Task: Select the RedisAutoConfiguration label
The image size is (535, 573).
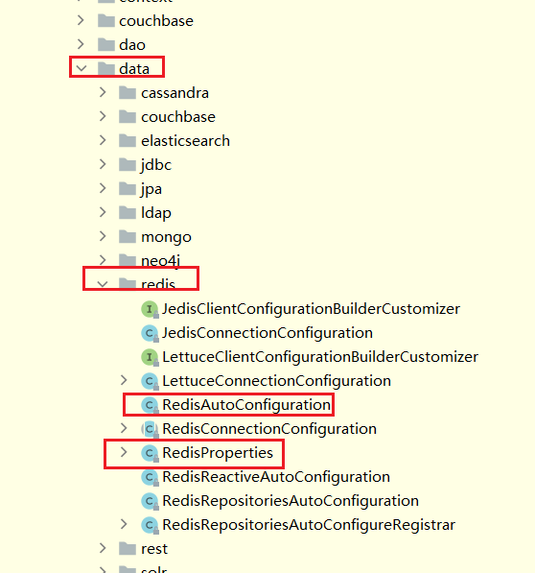Action: pyautogui.click(x=246, y=405)
